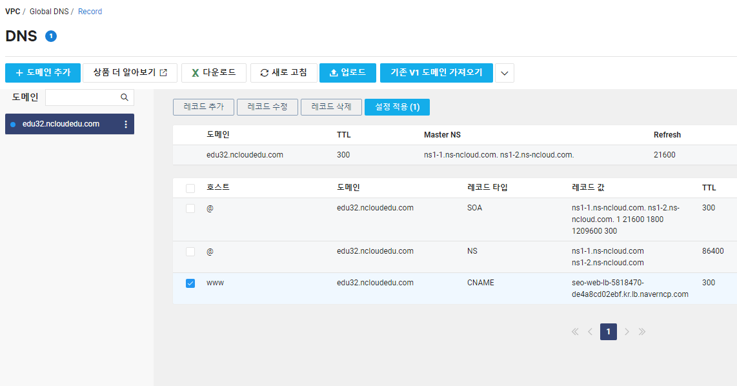Click the VPC breadcrumb
Viewport: 737px width, 386px height.
tap(13, 11)
